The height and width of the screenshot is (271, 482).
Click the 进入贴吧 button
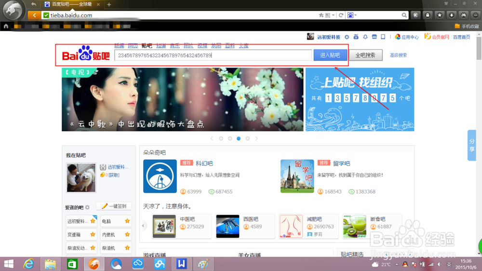tap(330, 55)
